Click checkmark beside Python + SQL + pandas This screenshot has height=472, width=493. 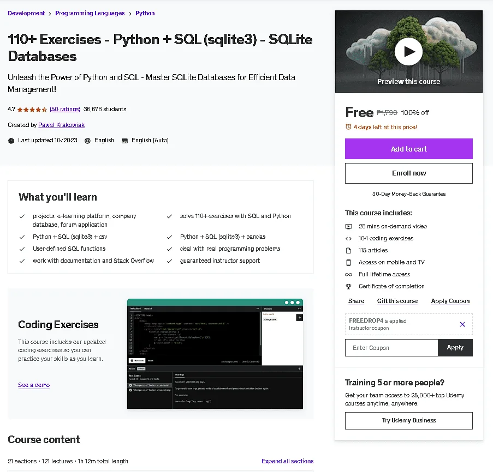[x=169, y=237]
